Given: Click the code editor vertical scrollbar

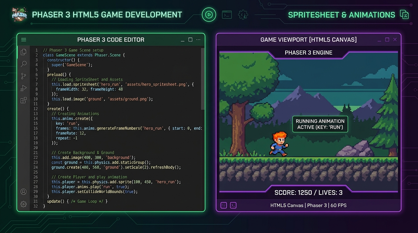Looking at the screenshot, I should [x=203, y=79].
